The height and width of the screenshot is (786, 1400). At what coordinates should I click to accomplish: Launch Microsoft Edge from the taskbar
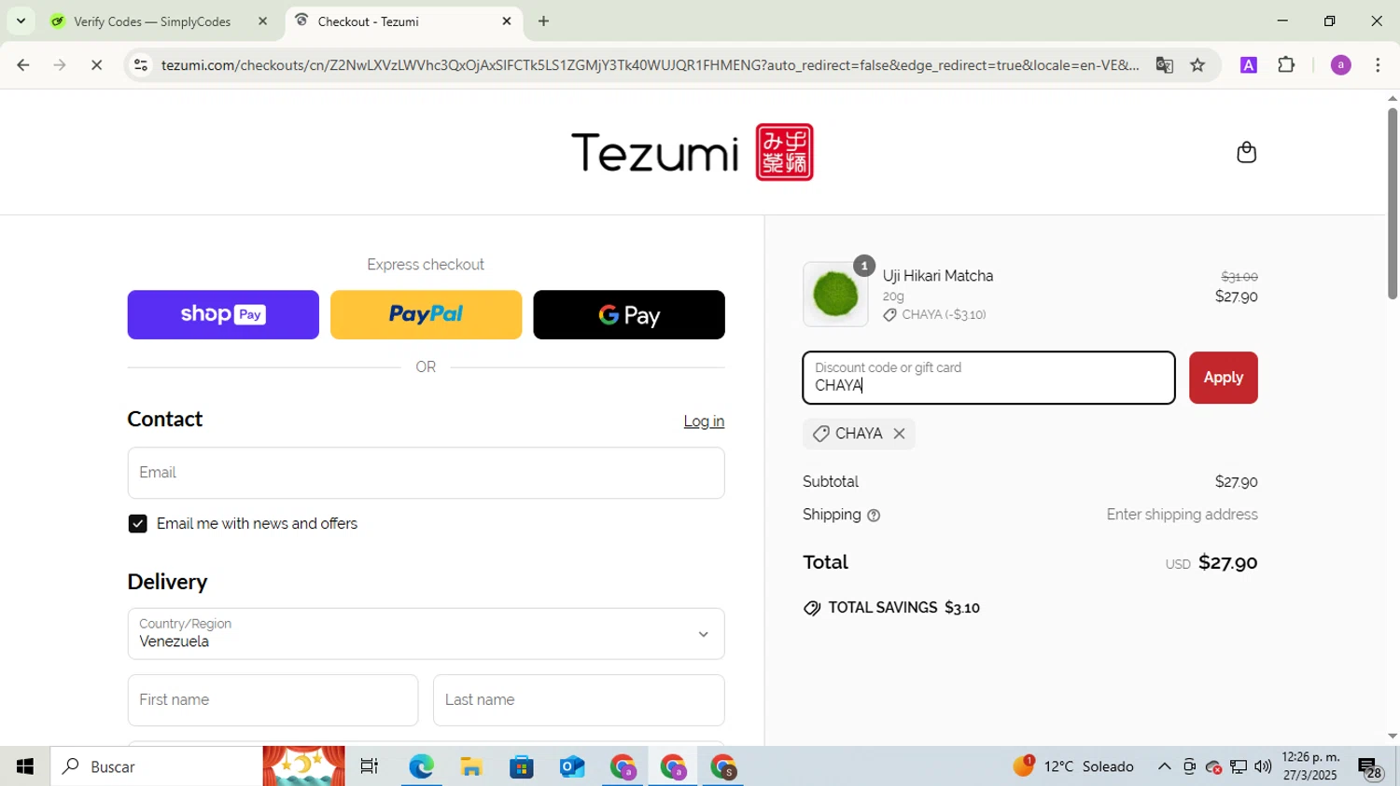421,766
